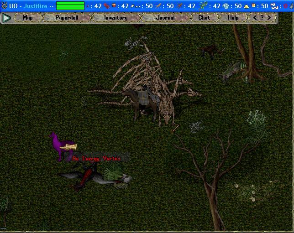
Task: Click the right arrow on the menu bar
Action: tap(269, 18)
